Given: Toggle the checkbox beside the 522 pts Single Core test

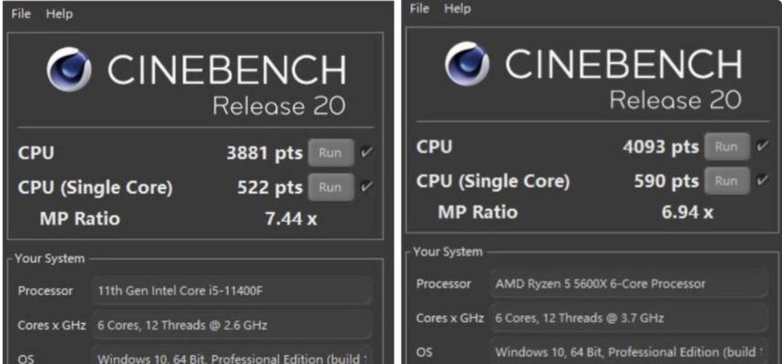Looking at the screenshot, I should (x=367, y=187).
